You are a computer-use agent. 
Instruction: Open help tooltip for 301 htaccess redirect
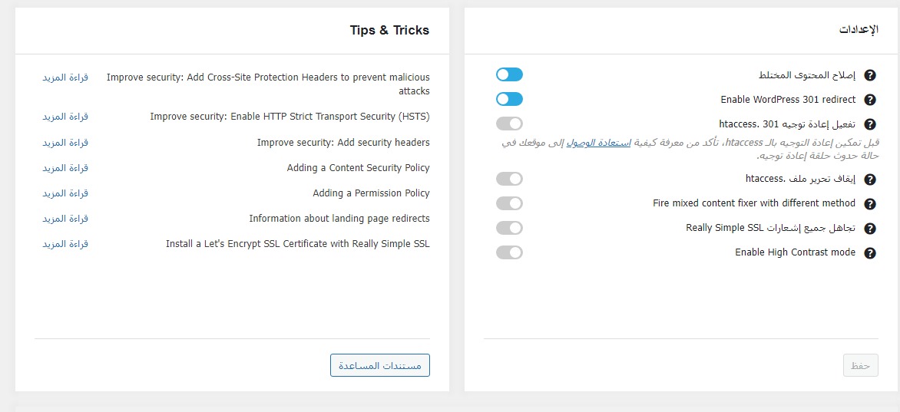tap(870, 124)
